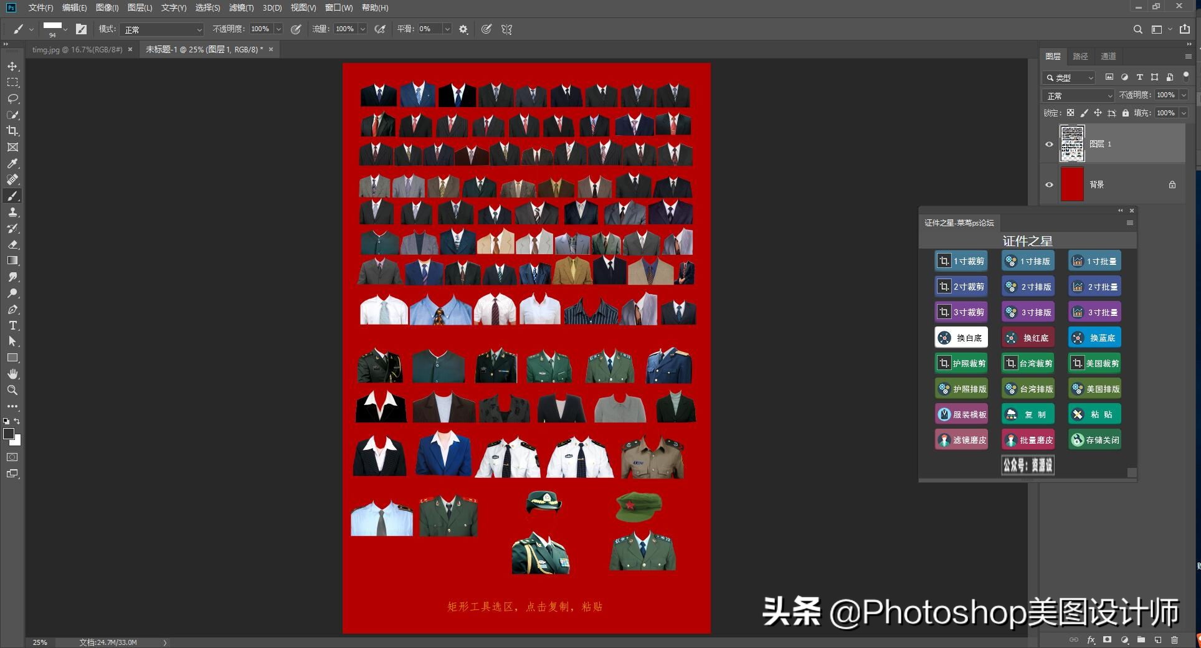Screen dimensions: 1201x648
Task: Select the Rectangular Marquee tool
Action: tap(12, 82)
